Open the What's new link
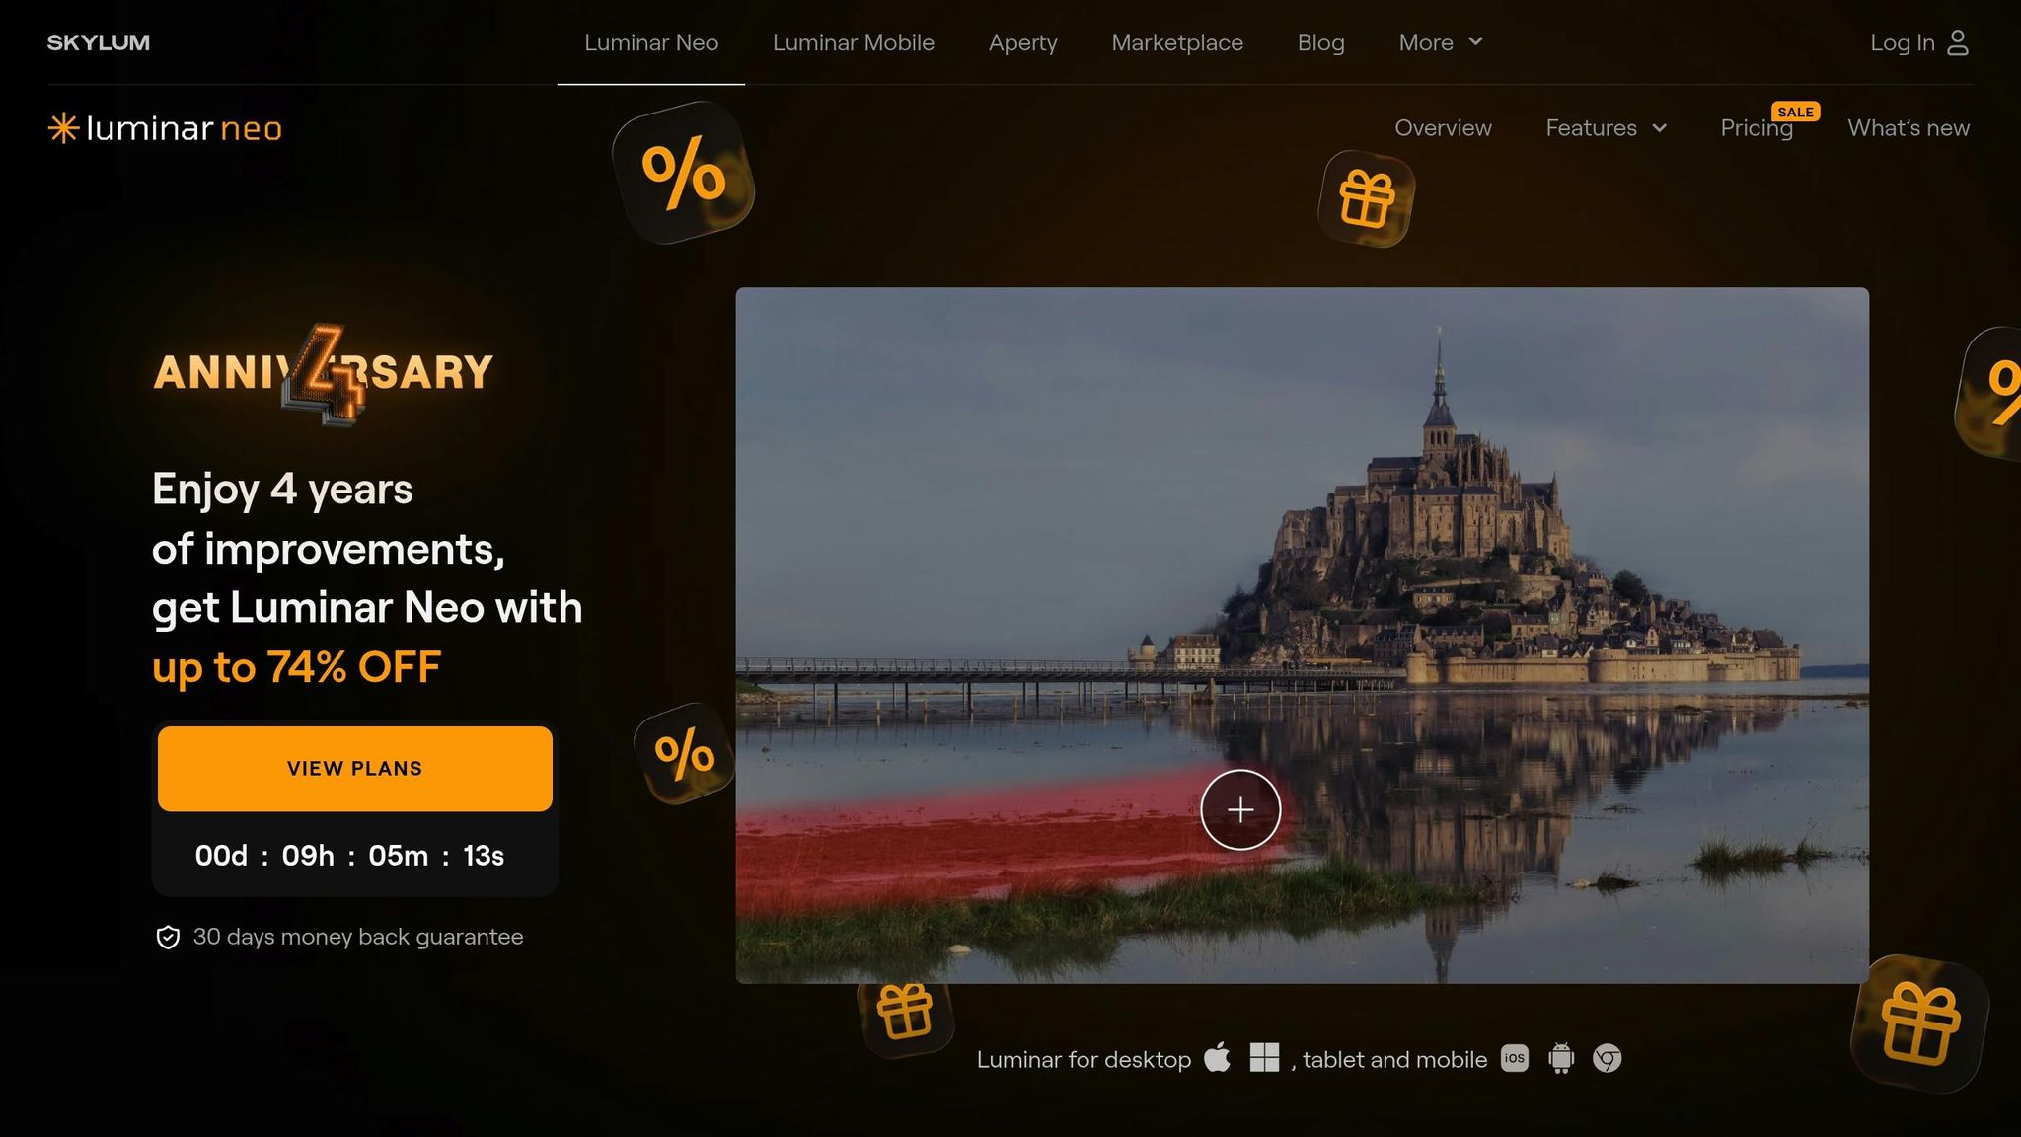 tap(1909, 128)
